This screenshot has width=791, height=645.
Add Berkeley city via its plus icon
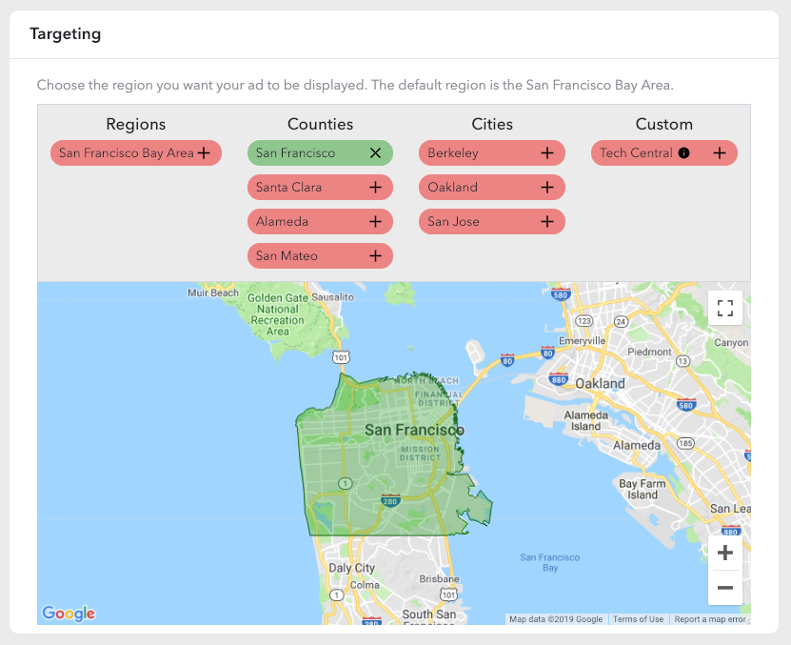pos(547,153)
